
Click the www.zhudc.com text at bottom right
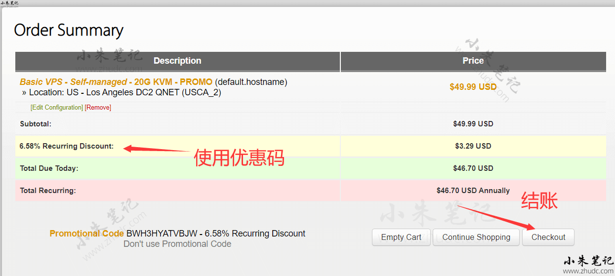[588, 271]
